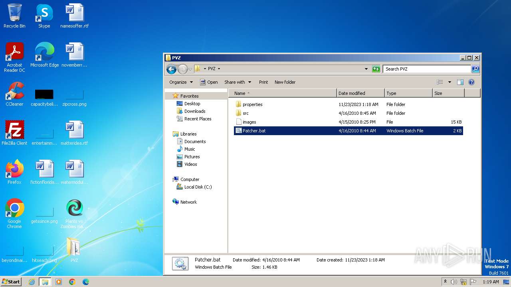Open the Explorer help icon

tap(471, 82)
